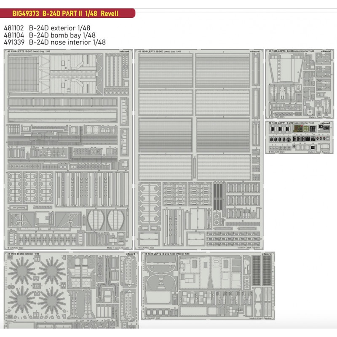Click the eduard logo on the 1104-LEPT1 bomb bay fret

coord(255,51)
